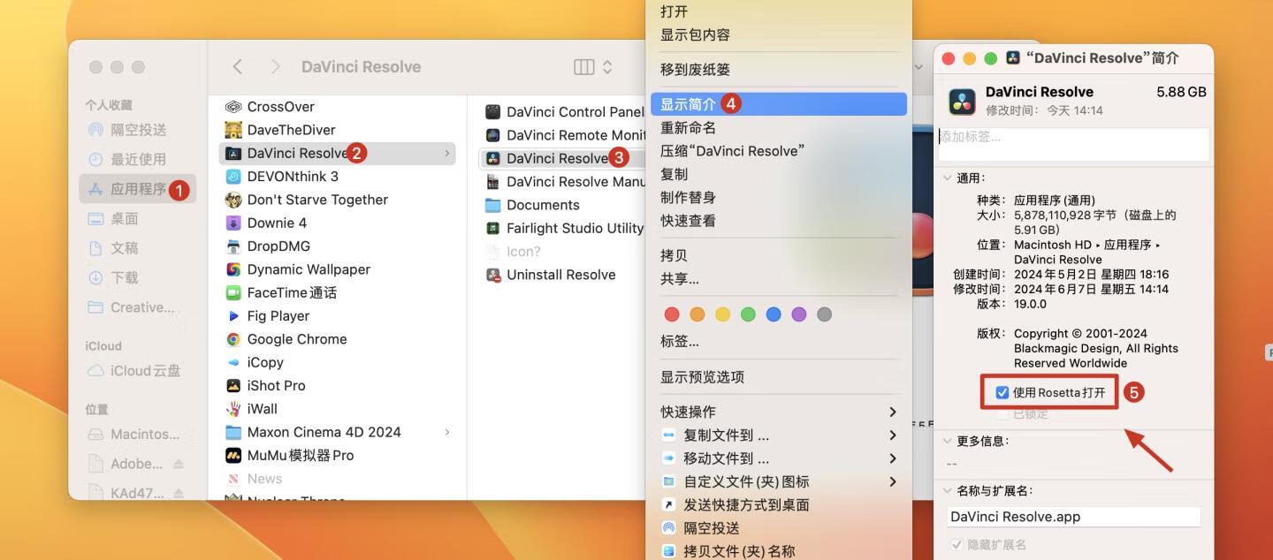Toggle the 隐藏扩展名 checkbox
The height and width of the screenshot is (560, 1273).
957,545
